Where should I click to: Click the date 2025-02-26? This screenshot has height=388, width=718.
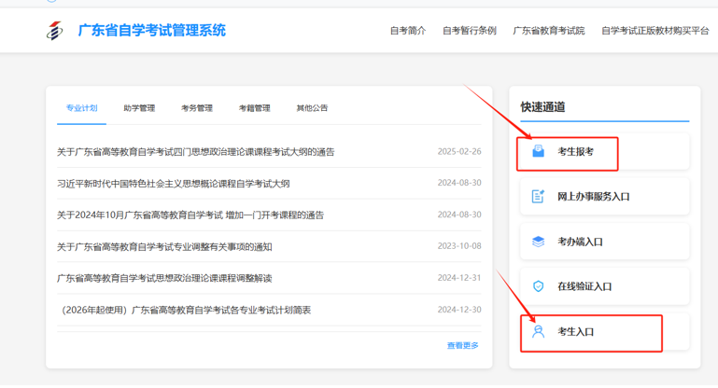[459, 151]
